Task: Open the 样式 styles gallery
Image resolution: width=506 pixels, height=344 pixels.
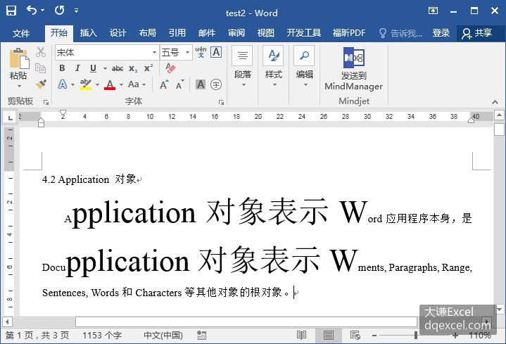Action: click(273, 66)
